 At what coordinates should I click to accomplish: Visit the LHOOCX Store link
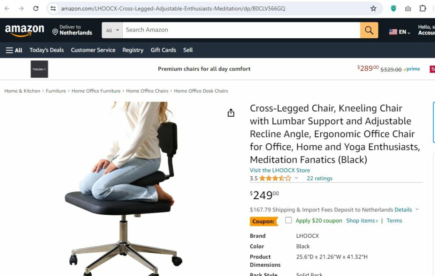pos(280,170)
